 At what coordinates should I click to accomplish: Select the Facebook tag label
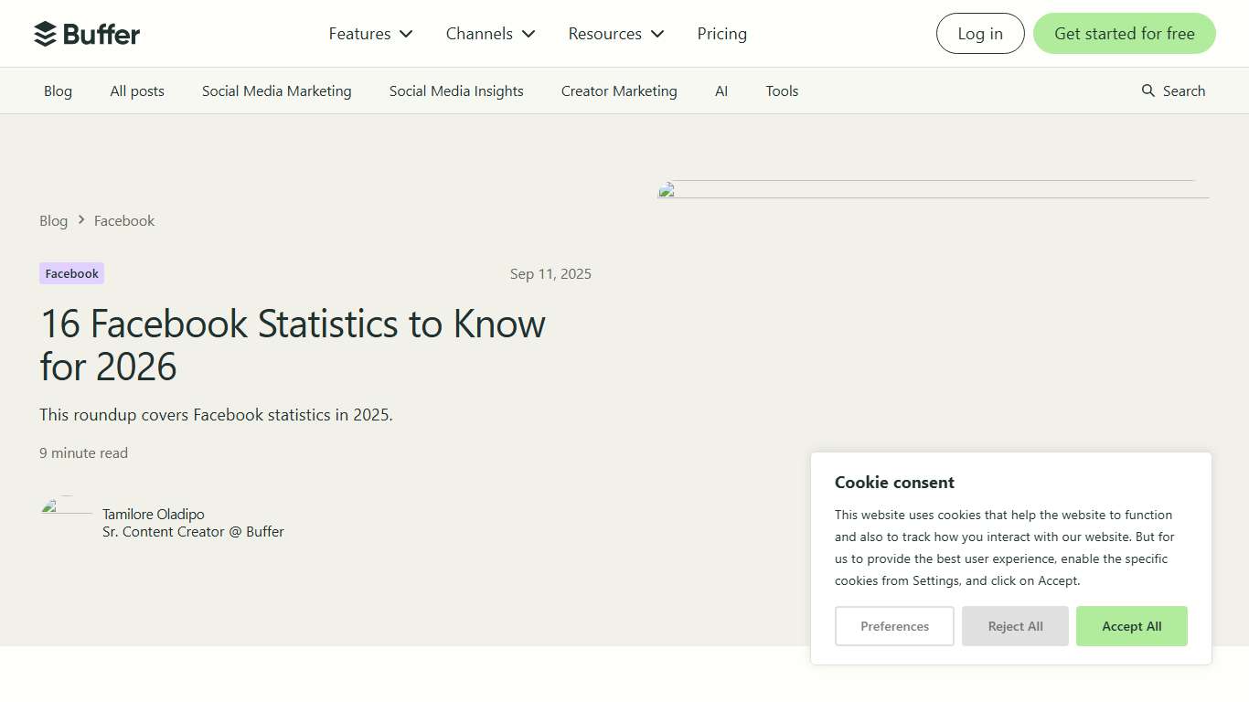point(71,272)
